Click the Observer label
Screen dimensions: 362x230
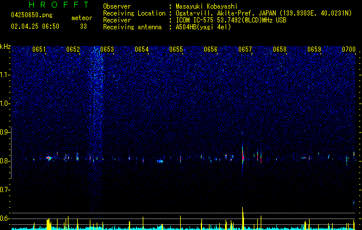(117, 6)
